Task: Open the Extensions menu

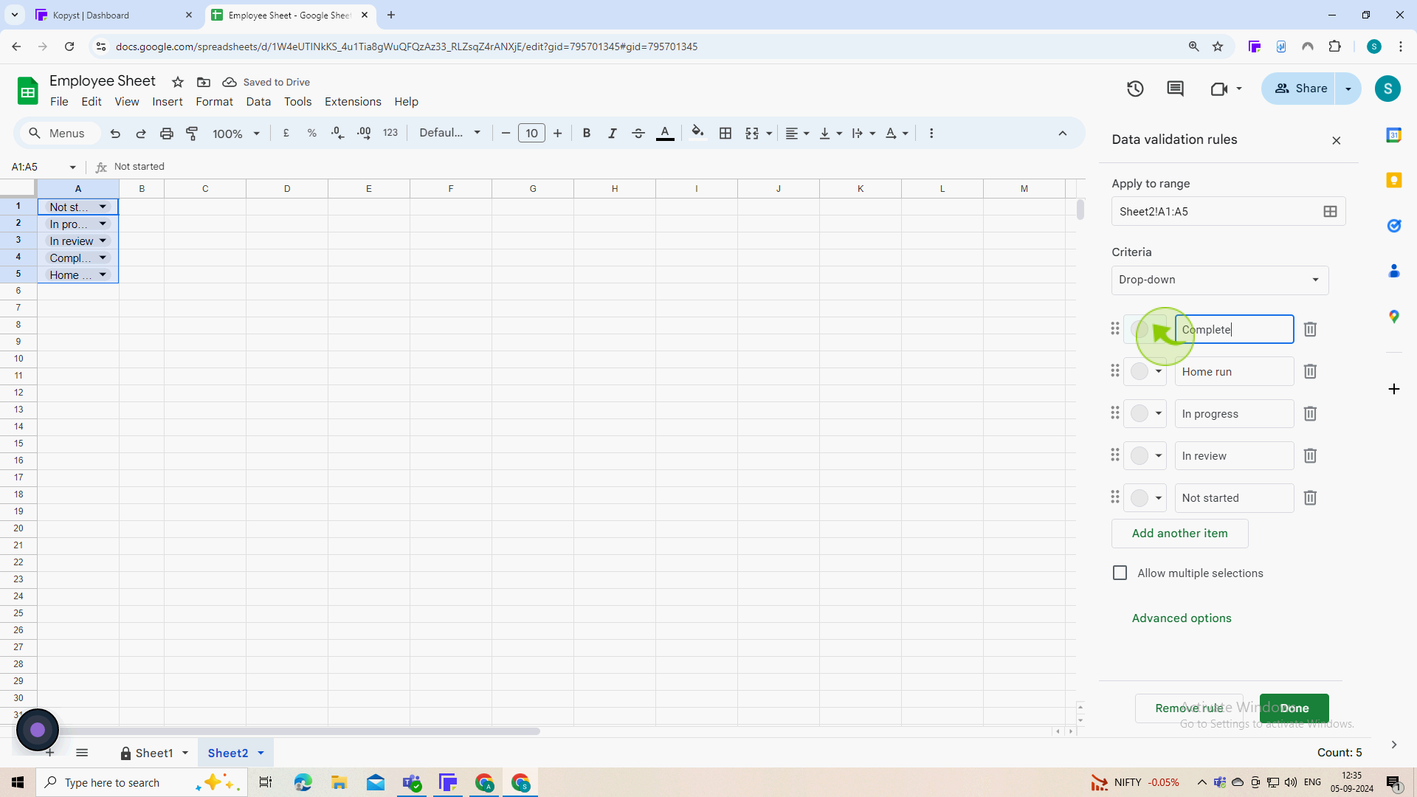Action: coord(354,101)
